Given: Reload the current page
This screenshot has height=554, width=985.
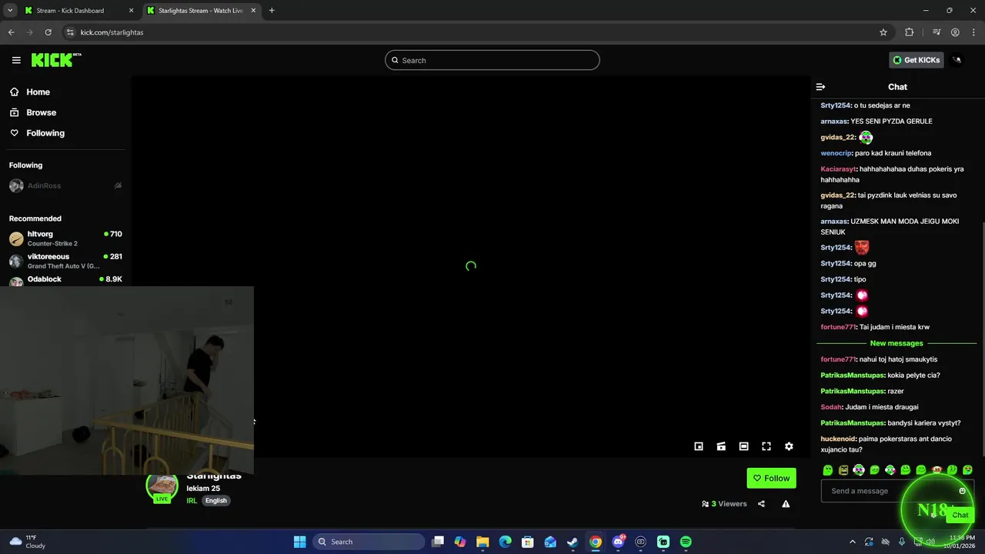Looking at the screenshot, I should (x=48, y=32).
